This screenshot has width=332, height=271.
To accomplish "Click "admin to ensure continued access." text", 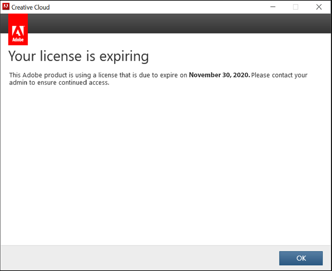I will [x=59, y=82].
